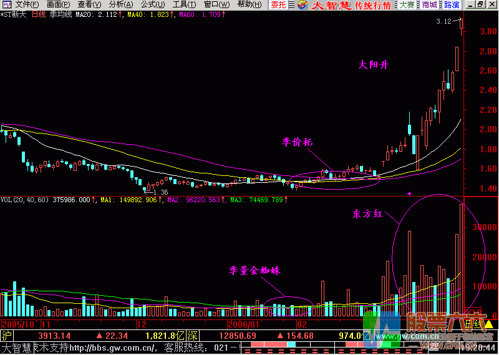Click the restore-window icon in top bar
Image resolution: width=499 pixels, height=355 pixels.
pos(480,5)
